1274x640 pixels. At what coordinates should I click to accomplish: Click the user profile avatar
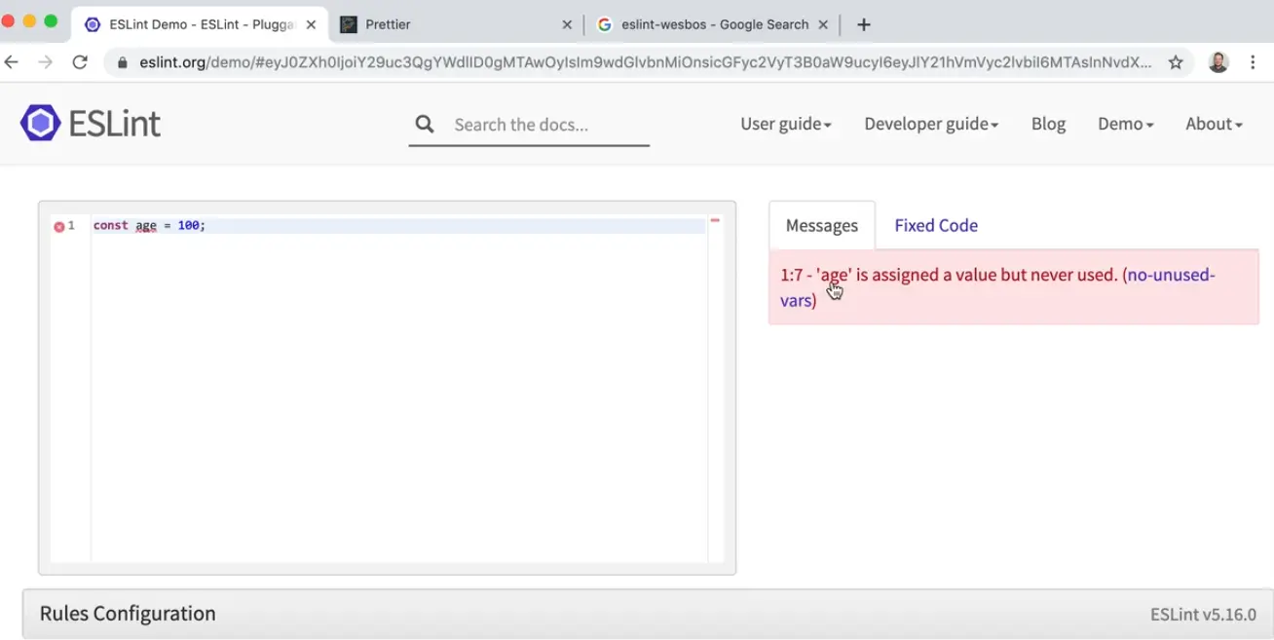pos(1218,62)
